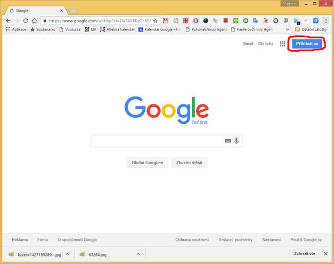Open the gray puzzle extension icon

click(x=176, y=21)
